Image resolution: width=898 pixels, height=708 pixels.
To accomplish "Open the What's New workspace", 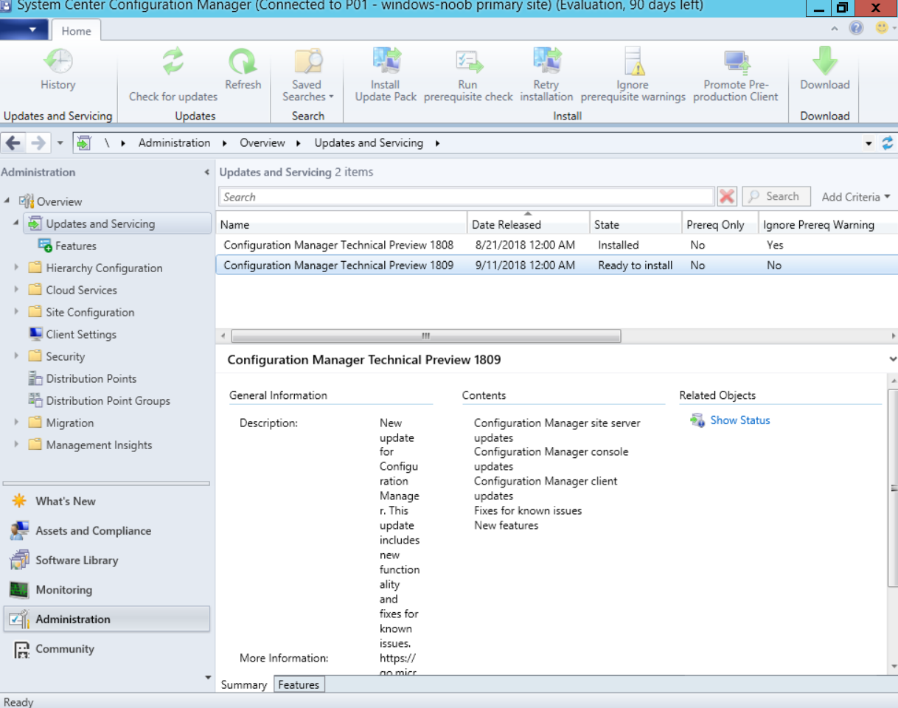I will [106, 502].
